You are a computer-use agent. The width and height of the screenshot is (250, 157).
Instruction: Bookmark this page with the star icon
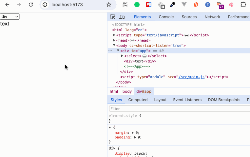coord(109,5)
